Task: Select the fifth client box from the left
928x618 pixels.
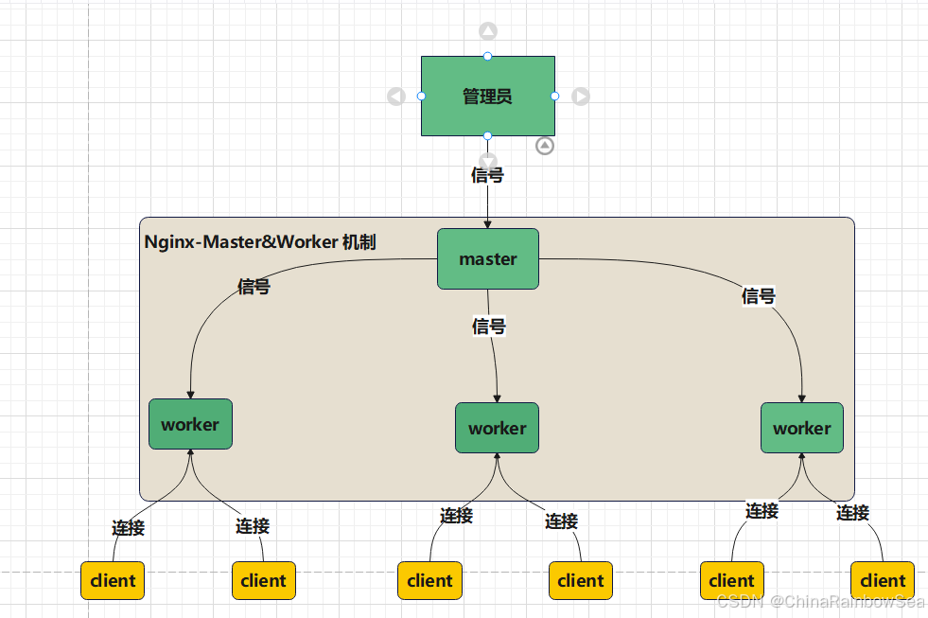Action: (732, 581)
